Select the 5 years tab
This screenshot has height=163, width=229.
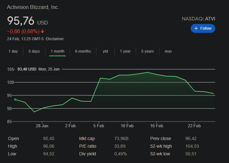pos(148,51)
